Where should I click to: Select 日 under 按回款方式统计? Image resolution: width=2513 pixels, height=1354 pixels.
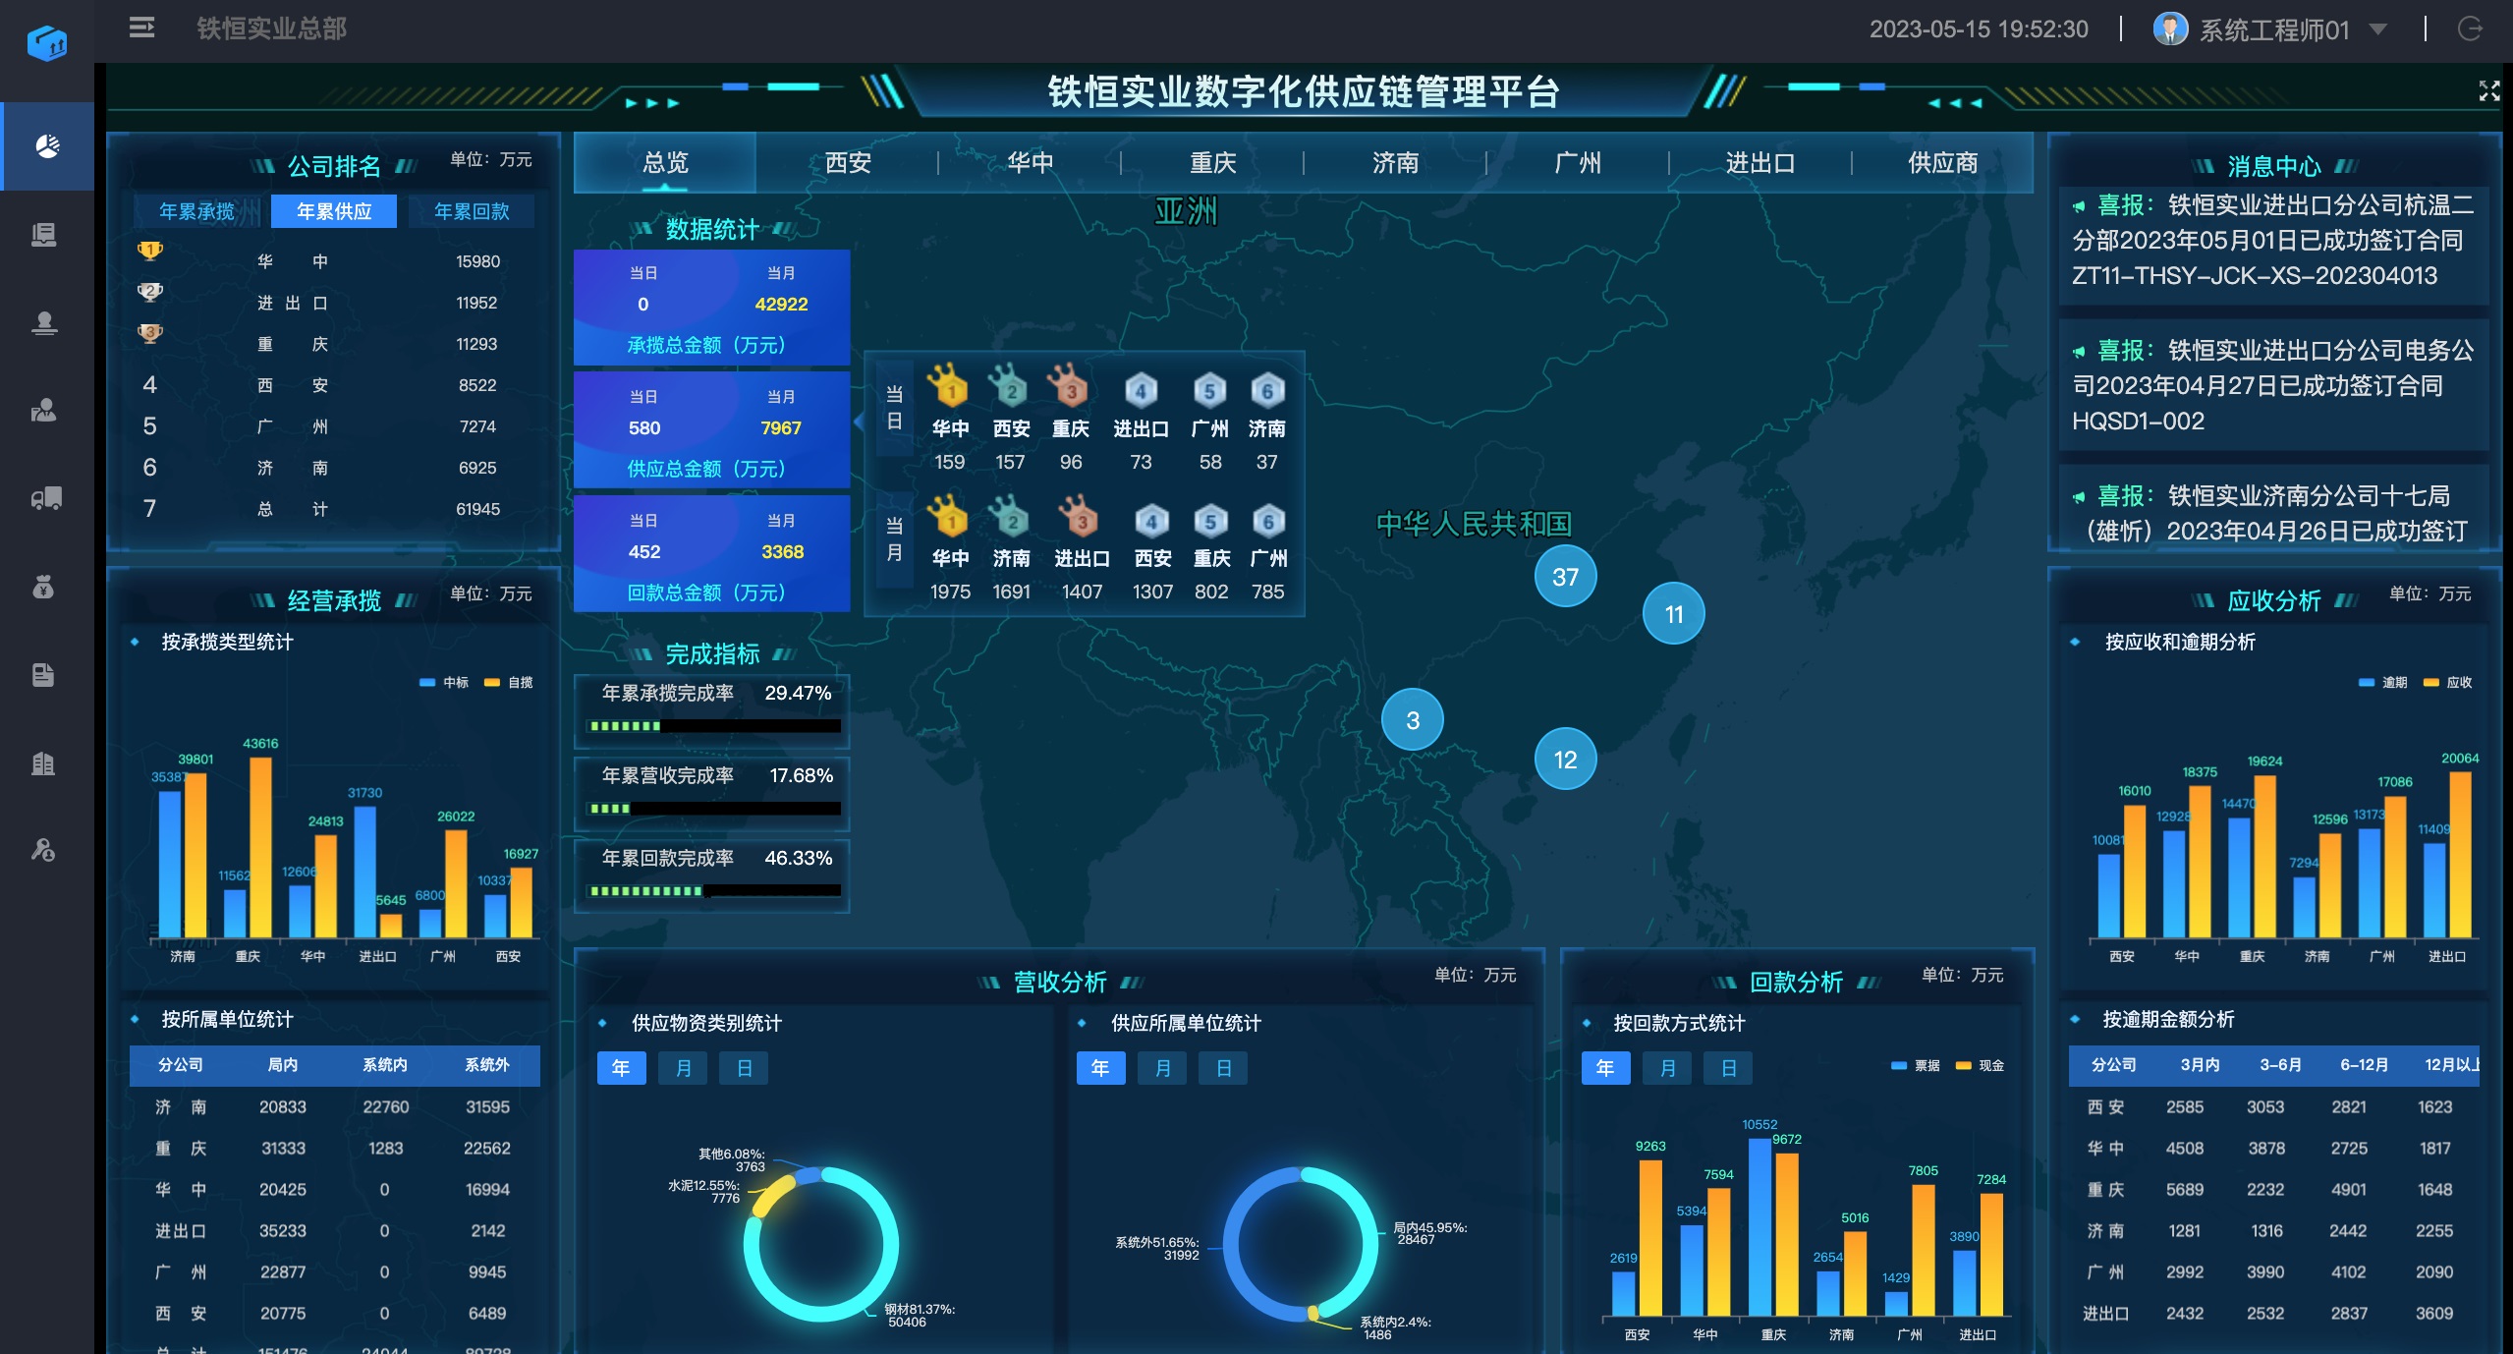pyautogui.click(x=1728, y=1068)
